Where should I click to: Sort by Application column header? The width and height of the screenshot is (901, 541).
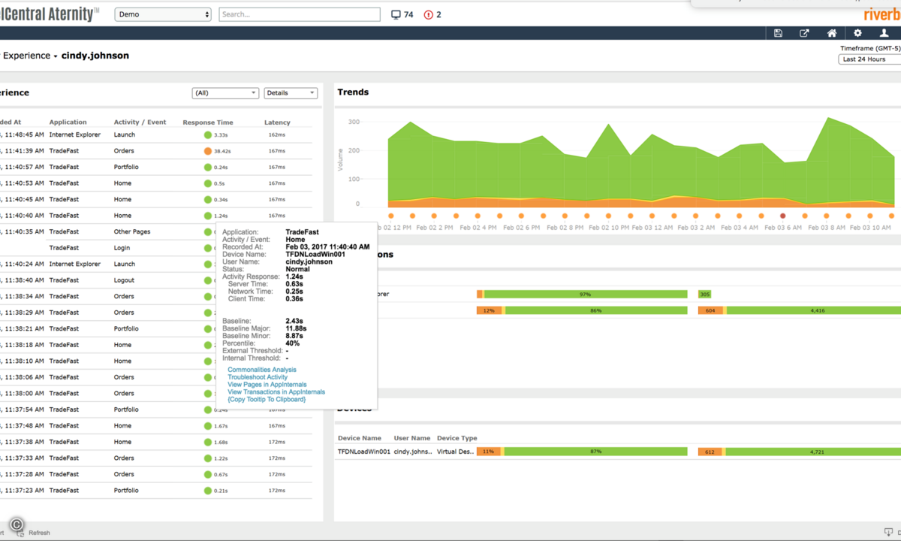68,122
